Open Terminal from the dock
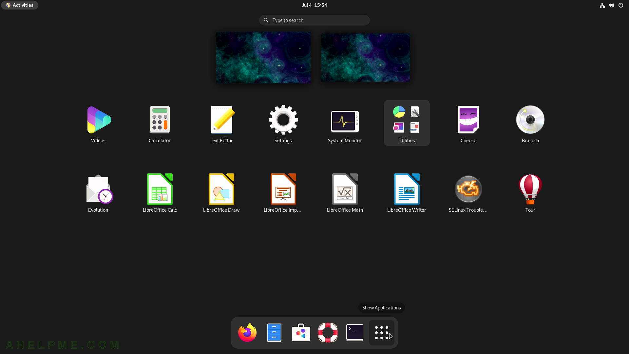The height and width of the screenshot is (354, 629). [355, 333]
